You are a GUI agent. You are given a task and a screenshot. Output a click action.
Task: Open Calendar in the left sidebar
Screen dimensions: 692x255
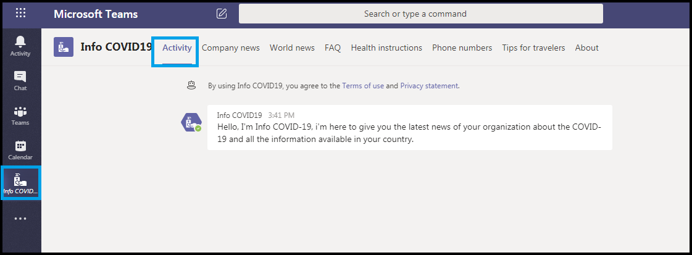tap(20, 150)
